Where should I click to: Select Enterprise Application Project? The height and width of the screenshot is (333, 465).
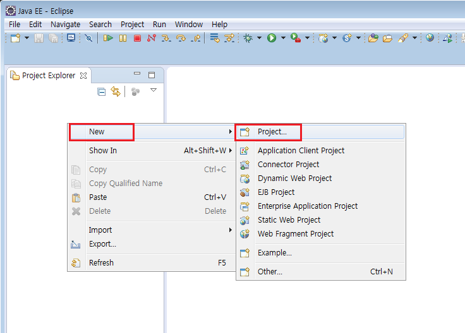(320, 206)
